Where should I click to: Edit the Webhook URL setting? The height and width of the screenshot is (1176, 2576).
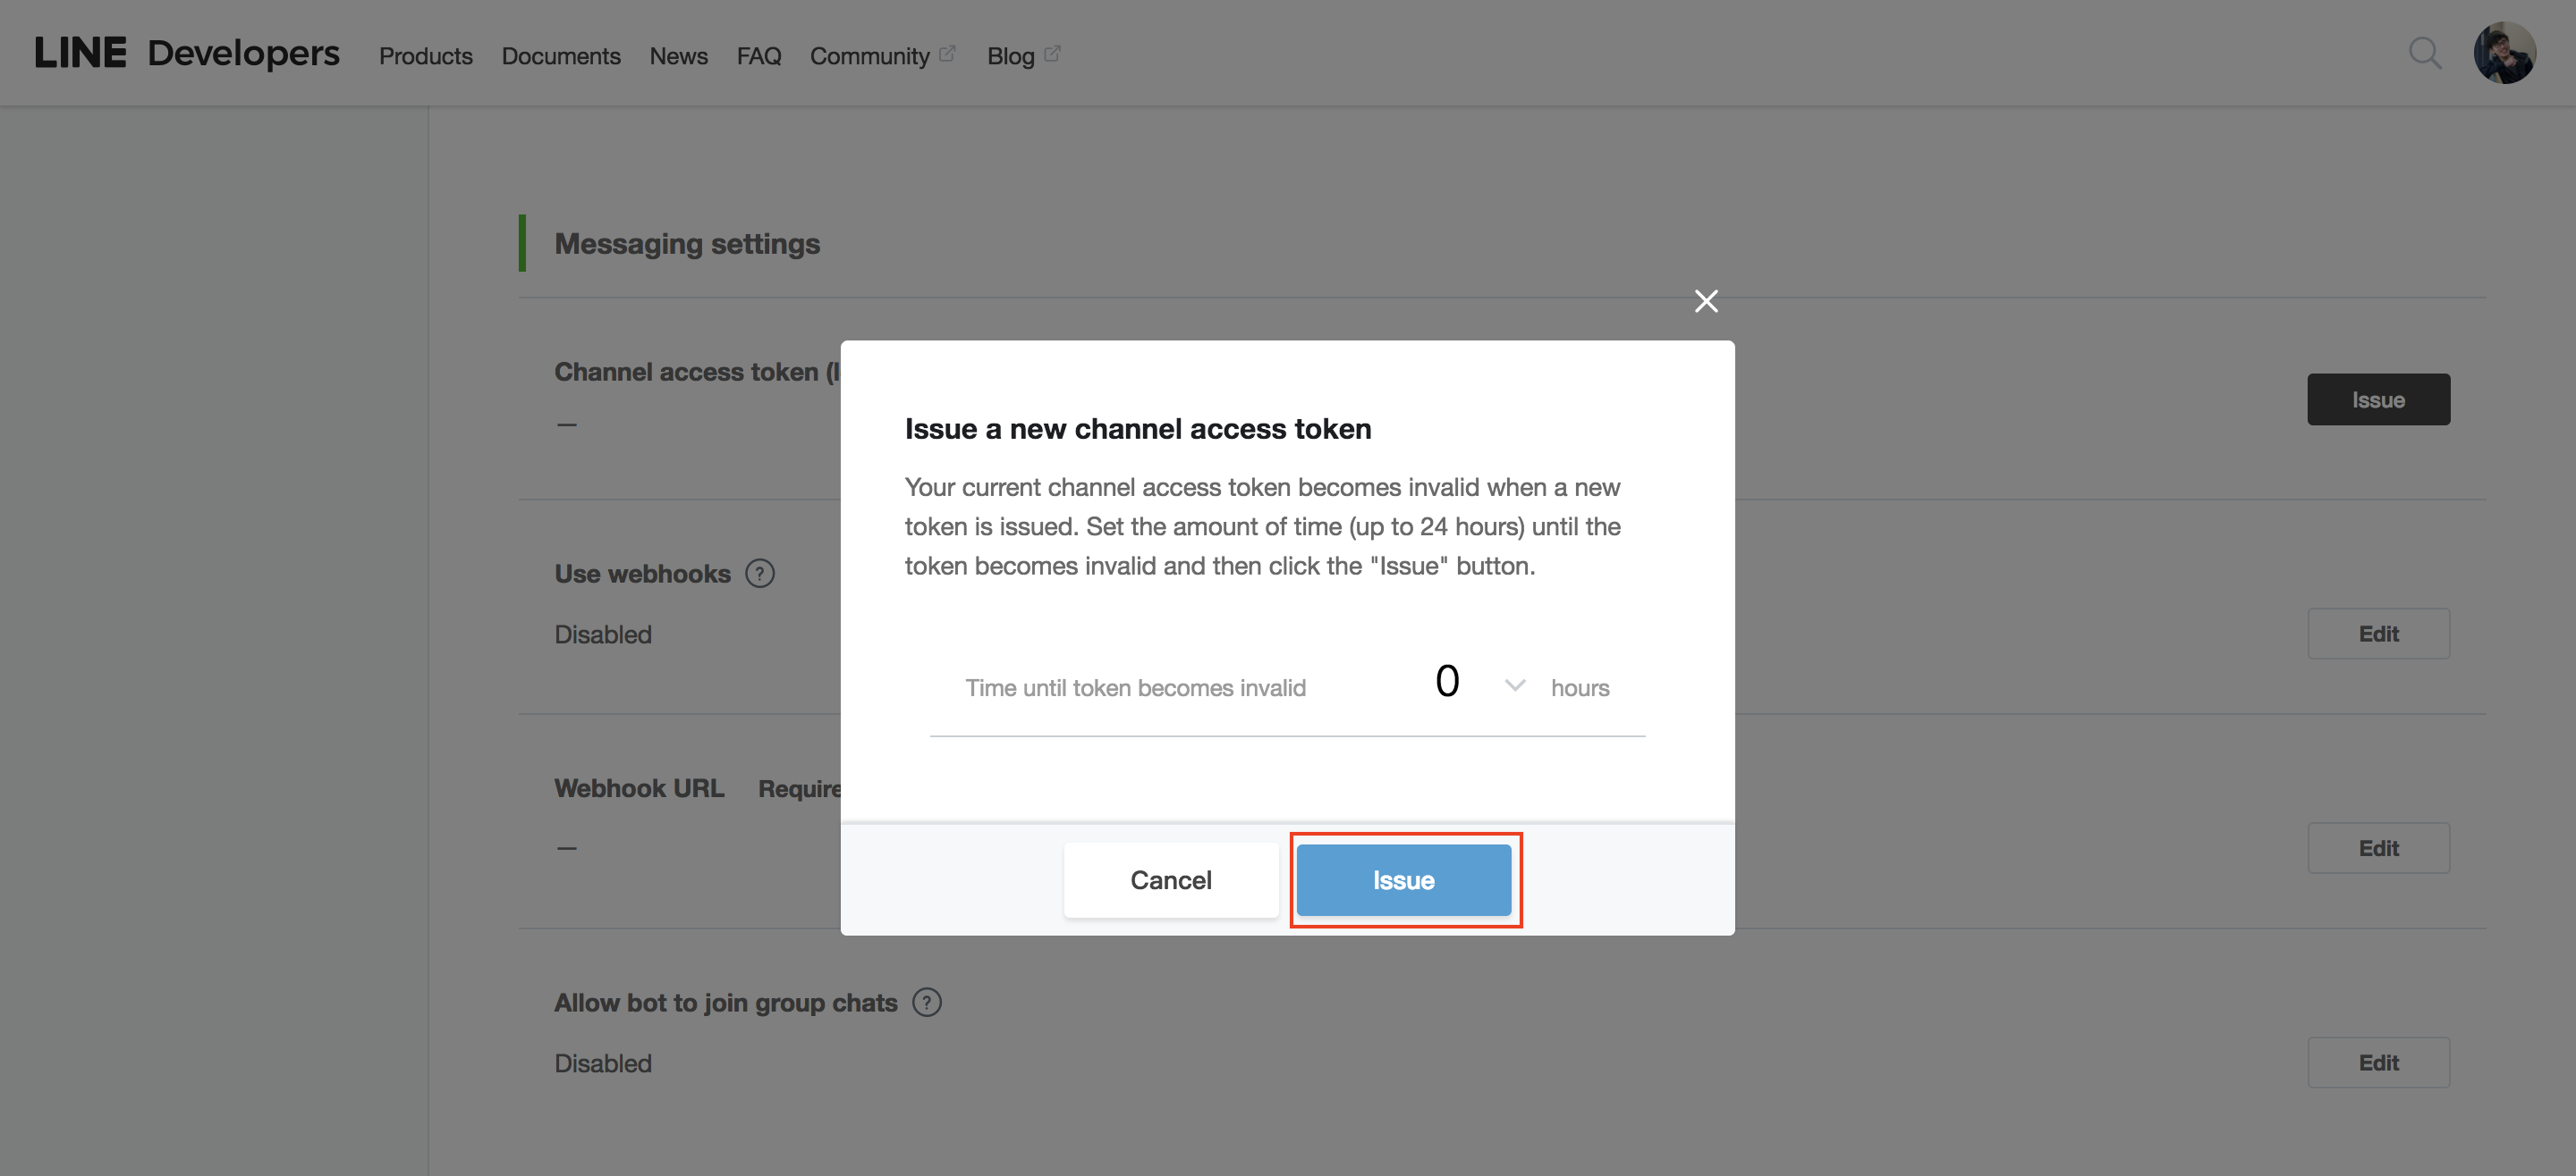[2377, 848]
